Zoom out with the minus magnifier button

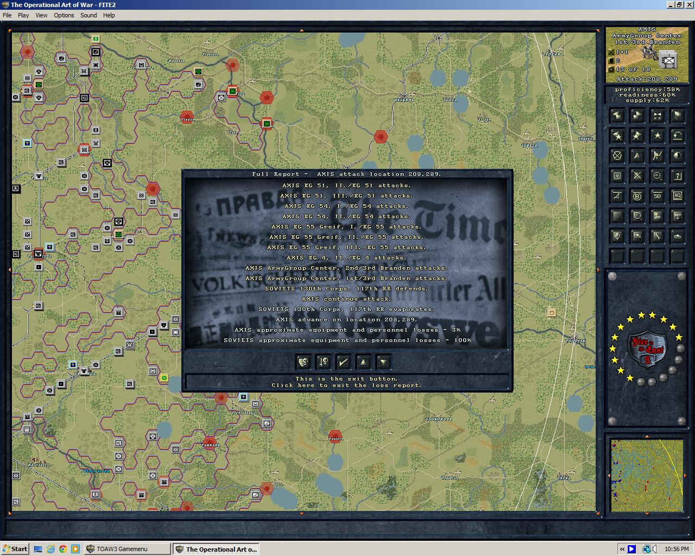coord(658,176)
